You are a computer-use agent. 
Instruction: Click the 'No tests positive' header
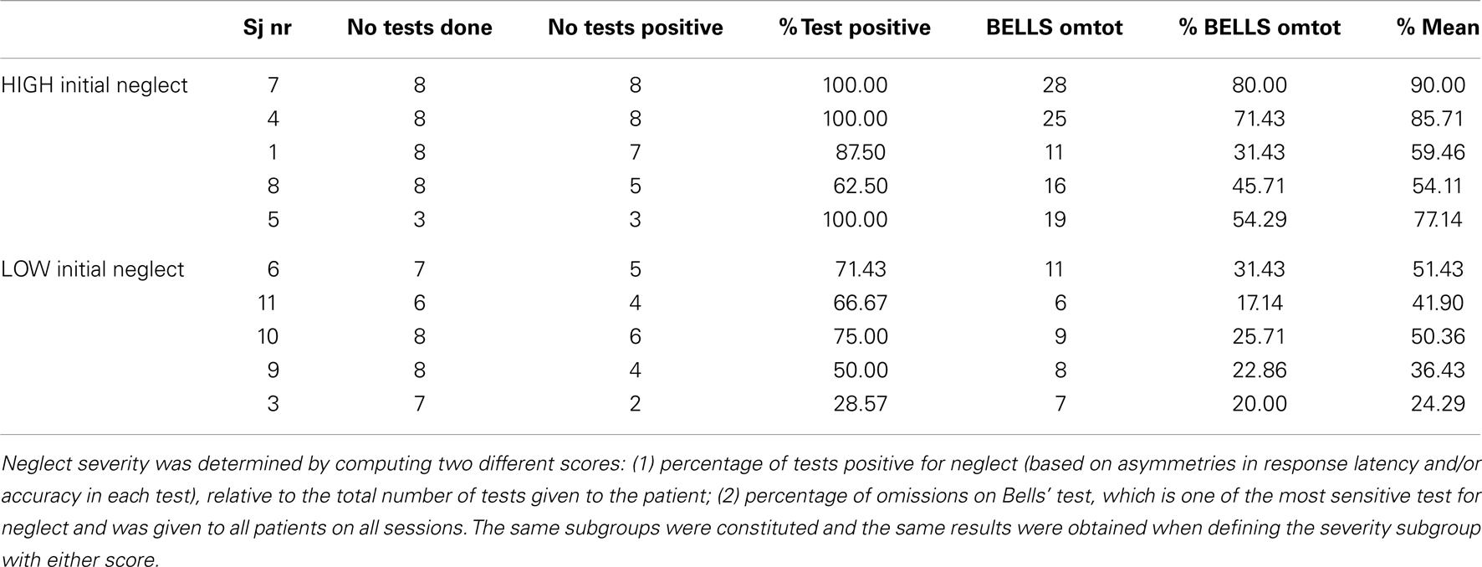click(636, 28)
